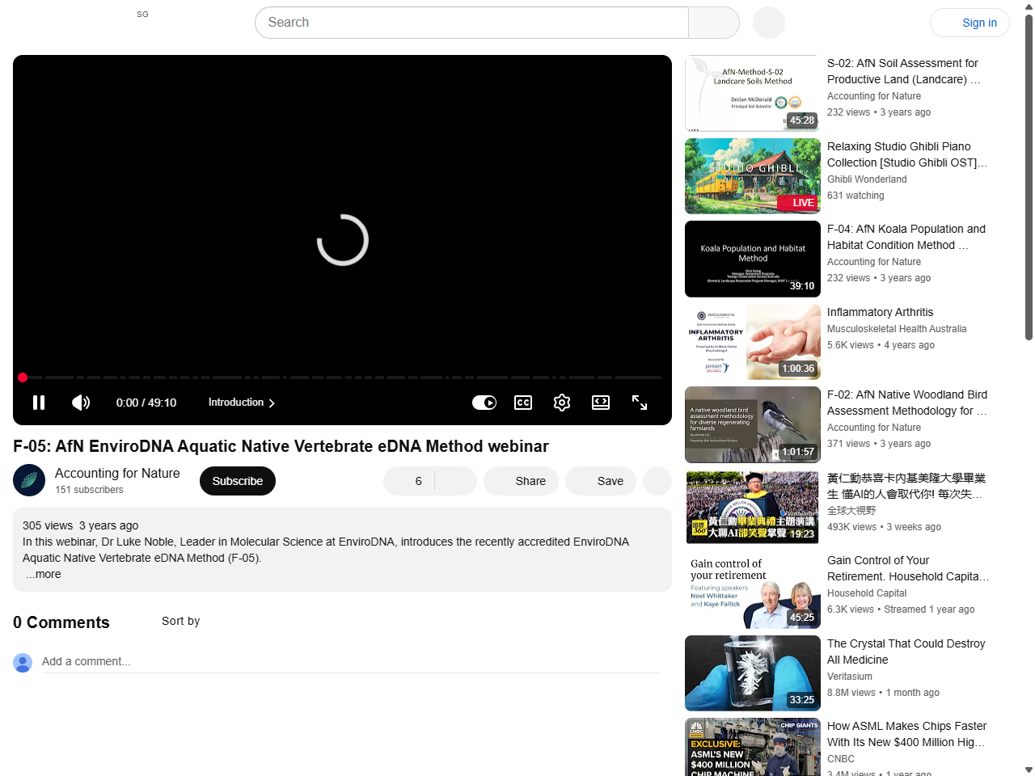Viewport: 1035px width, 776px height.
Task: Open Household Capital channel name
Action: (867, 593)
